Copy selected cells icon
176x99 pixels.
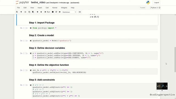click(29, 12)
